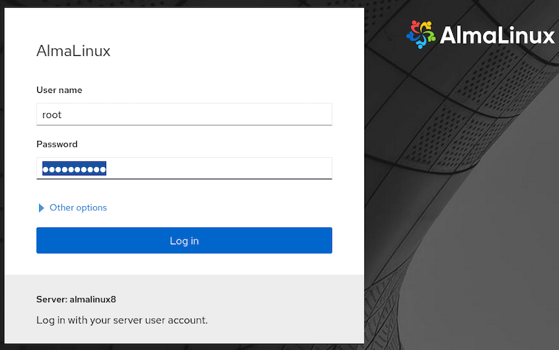Click the 'Password' label

coord(57,145)
